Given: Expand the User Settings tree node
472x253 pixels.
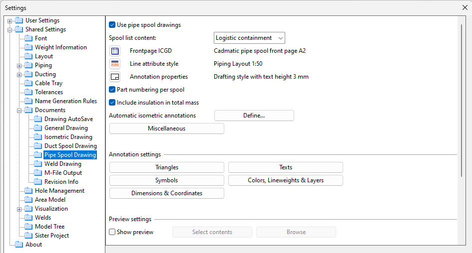Looking at the screenshot, I should pyautogui.click(x=10, y=20).
